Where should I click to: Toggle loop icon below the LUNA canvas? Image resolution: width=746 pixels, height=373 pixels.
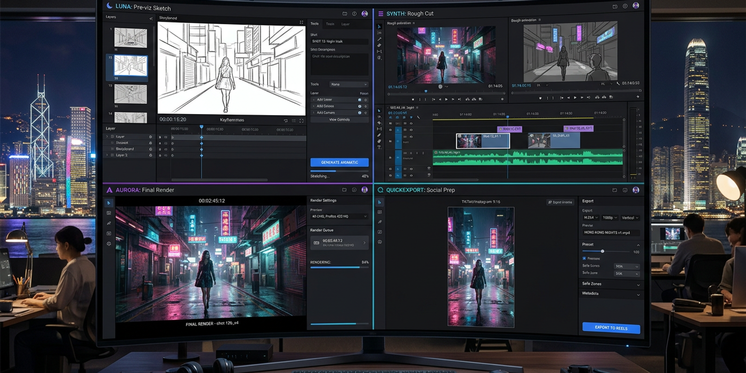pyautogui.click(x=286, y=120)
